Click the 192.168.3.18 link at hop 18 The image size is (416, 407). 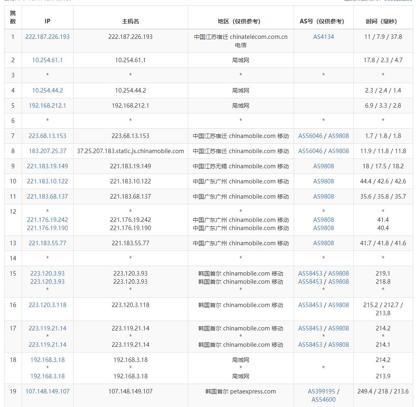(47, 360)
